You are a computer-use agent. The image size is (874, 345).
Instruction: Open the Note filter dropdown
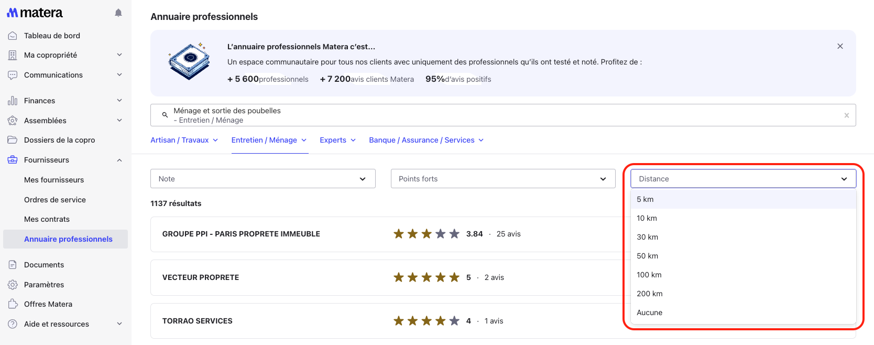[263, 179]
